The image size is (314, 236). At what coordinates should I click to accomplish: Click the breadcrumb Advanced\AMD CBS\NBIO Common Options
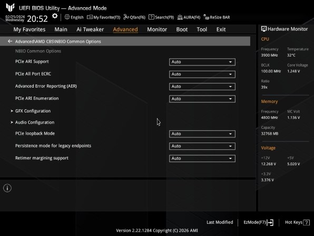click(58, 41)
